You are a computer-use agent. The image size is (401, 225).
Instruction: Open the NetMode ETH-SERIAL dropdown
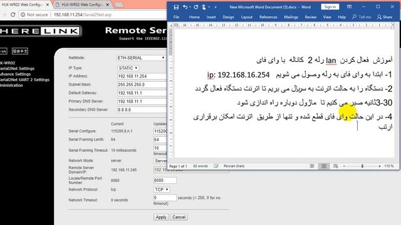(x=141, y=58)
